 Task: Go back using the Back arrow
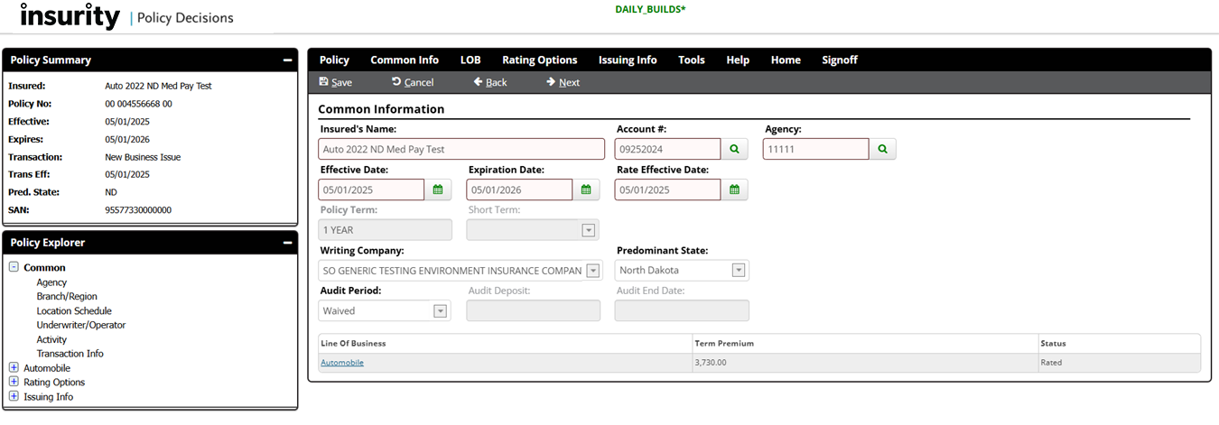[x=479, y=82]
